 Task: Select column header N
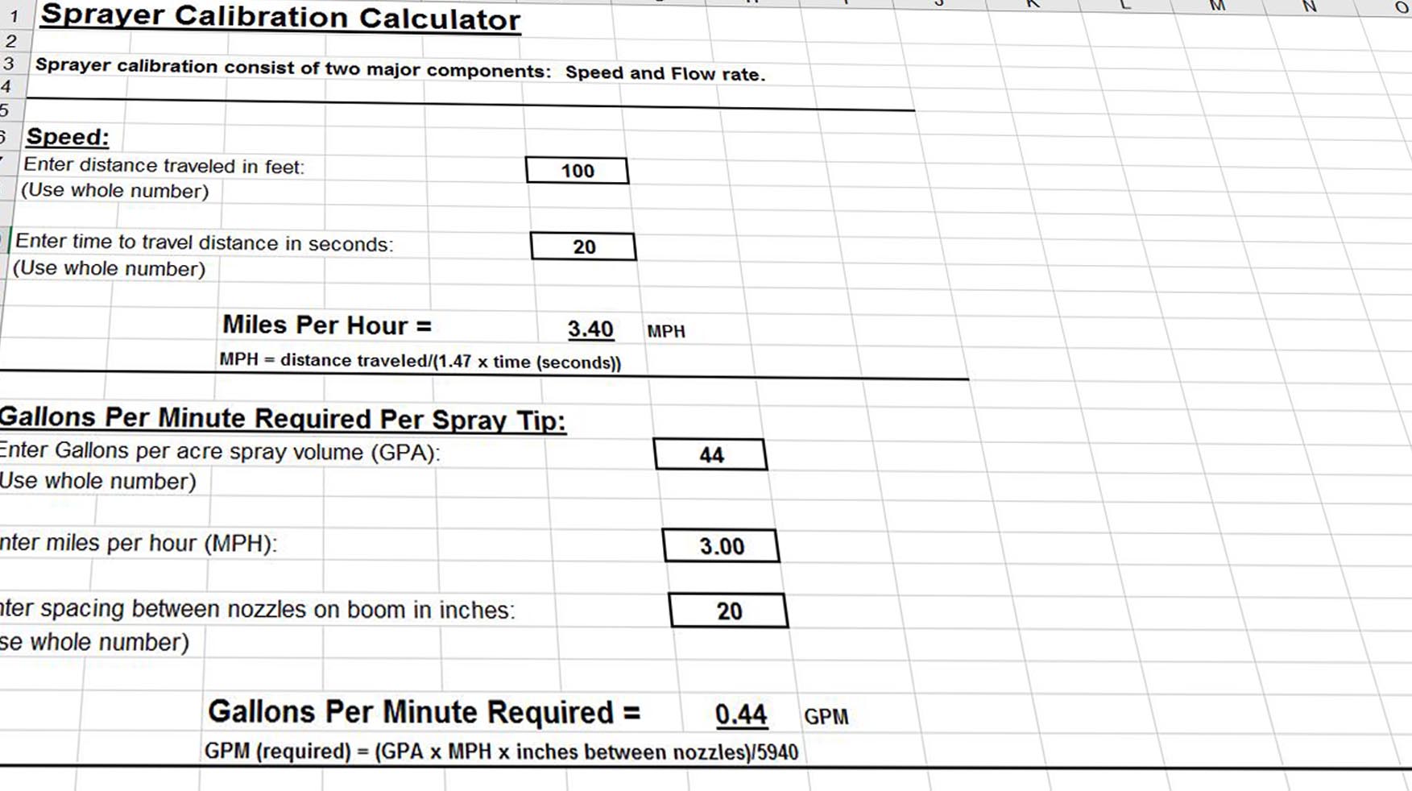pos(1310,7)
